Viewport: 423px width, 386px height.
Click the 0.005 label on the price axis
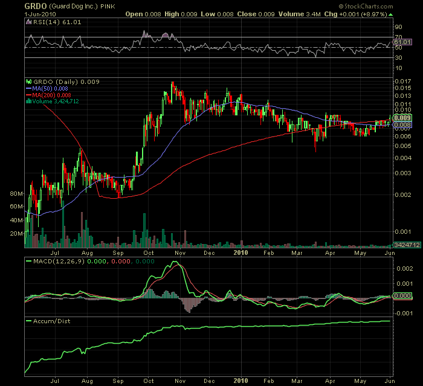403,146
